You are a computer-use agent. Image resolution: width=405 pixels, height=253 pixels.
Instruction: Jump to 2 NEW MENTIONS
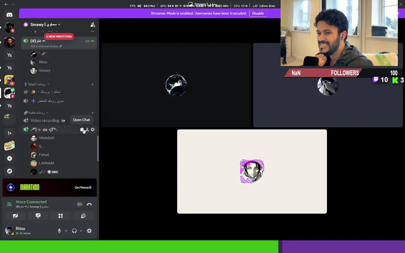pos(59,37)
